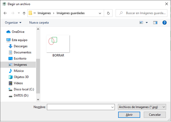This screenshot has width=171, height=122.
Task: Toggle the preview pane
Action: [155, 23]
